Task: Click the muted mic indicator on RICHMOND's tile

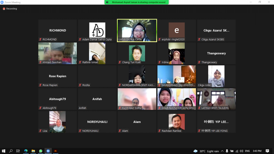Action: 40,39
